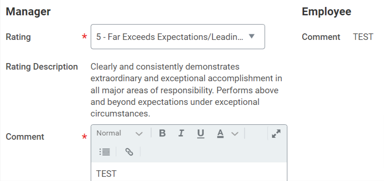
Task: Click the insert link icon
Action: pyautogui.click(x=129, y=152)
